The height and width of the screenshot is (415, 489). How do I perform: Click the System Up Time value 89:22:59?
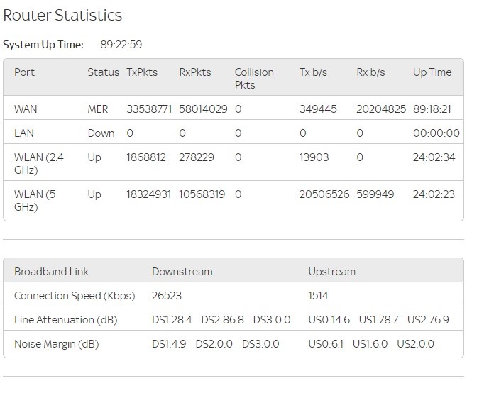121,45
